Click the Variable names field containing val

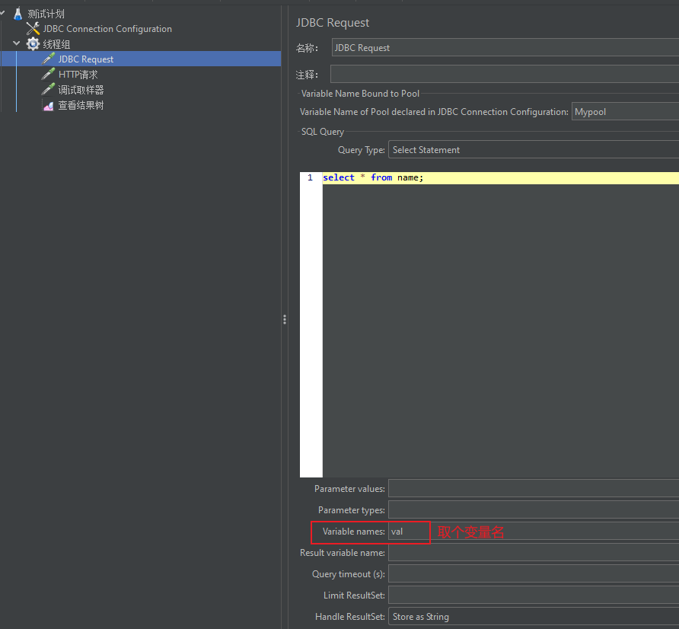(x=534, y=531)
